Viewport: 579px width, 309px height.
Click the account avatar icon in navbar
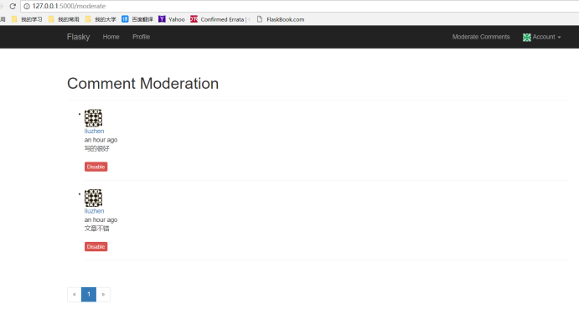tap(526, 38)
